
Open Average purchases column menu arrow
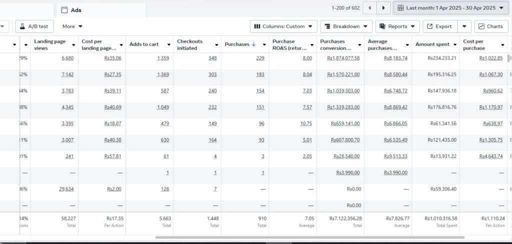pyautogui.click(x=407, y=44)
